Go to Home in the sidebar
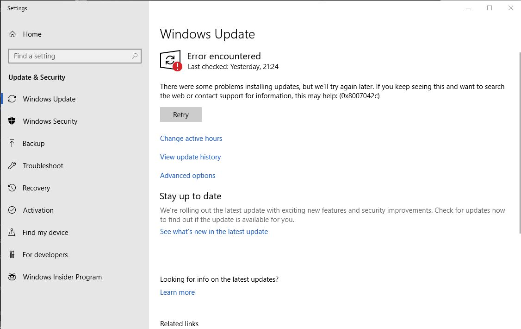The image size is (521, 329). pos(32,34)
